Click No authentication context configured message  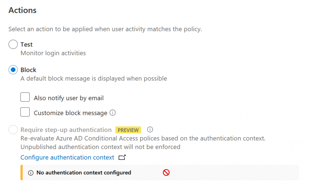tap(84, 173)
